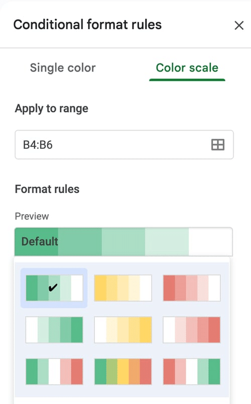Switch to the Single color tab
This screenshot has width=251, height=404.
tap(63, 68)
